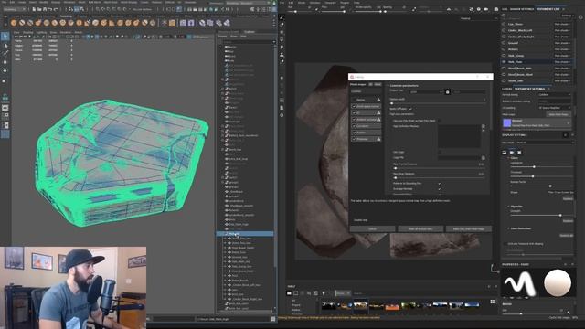Click Cancel in the Baking dialog
Image resolution: width=585 pixels, height=329 pixels.
pyautogui.click(x=372, y=229)
